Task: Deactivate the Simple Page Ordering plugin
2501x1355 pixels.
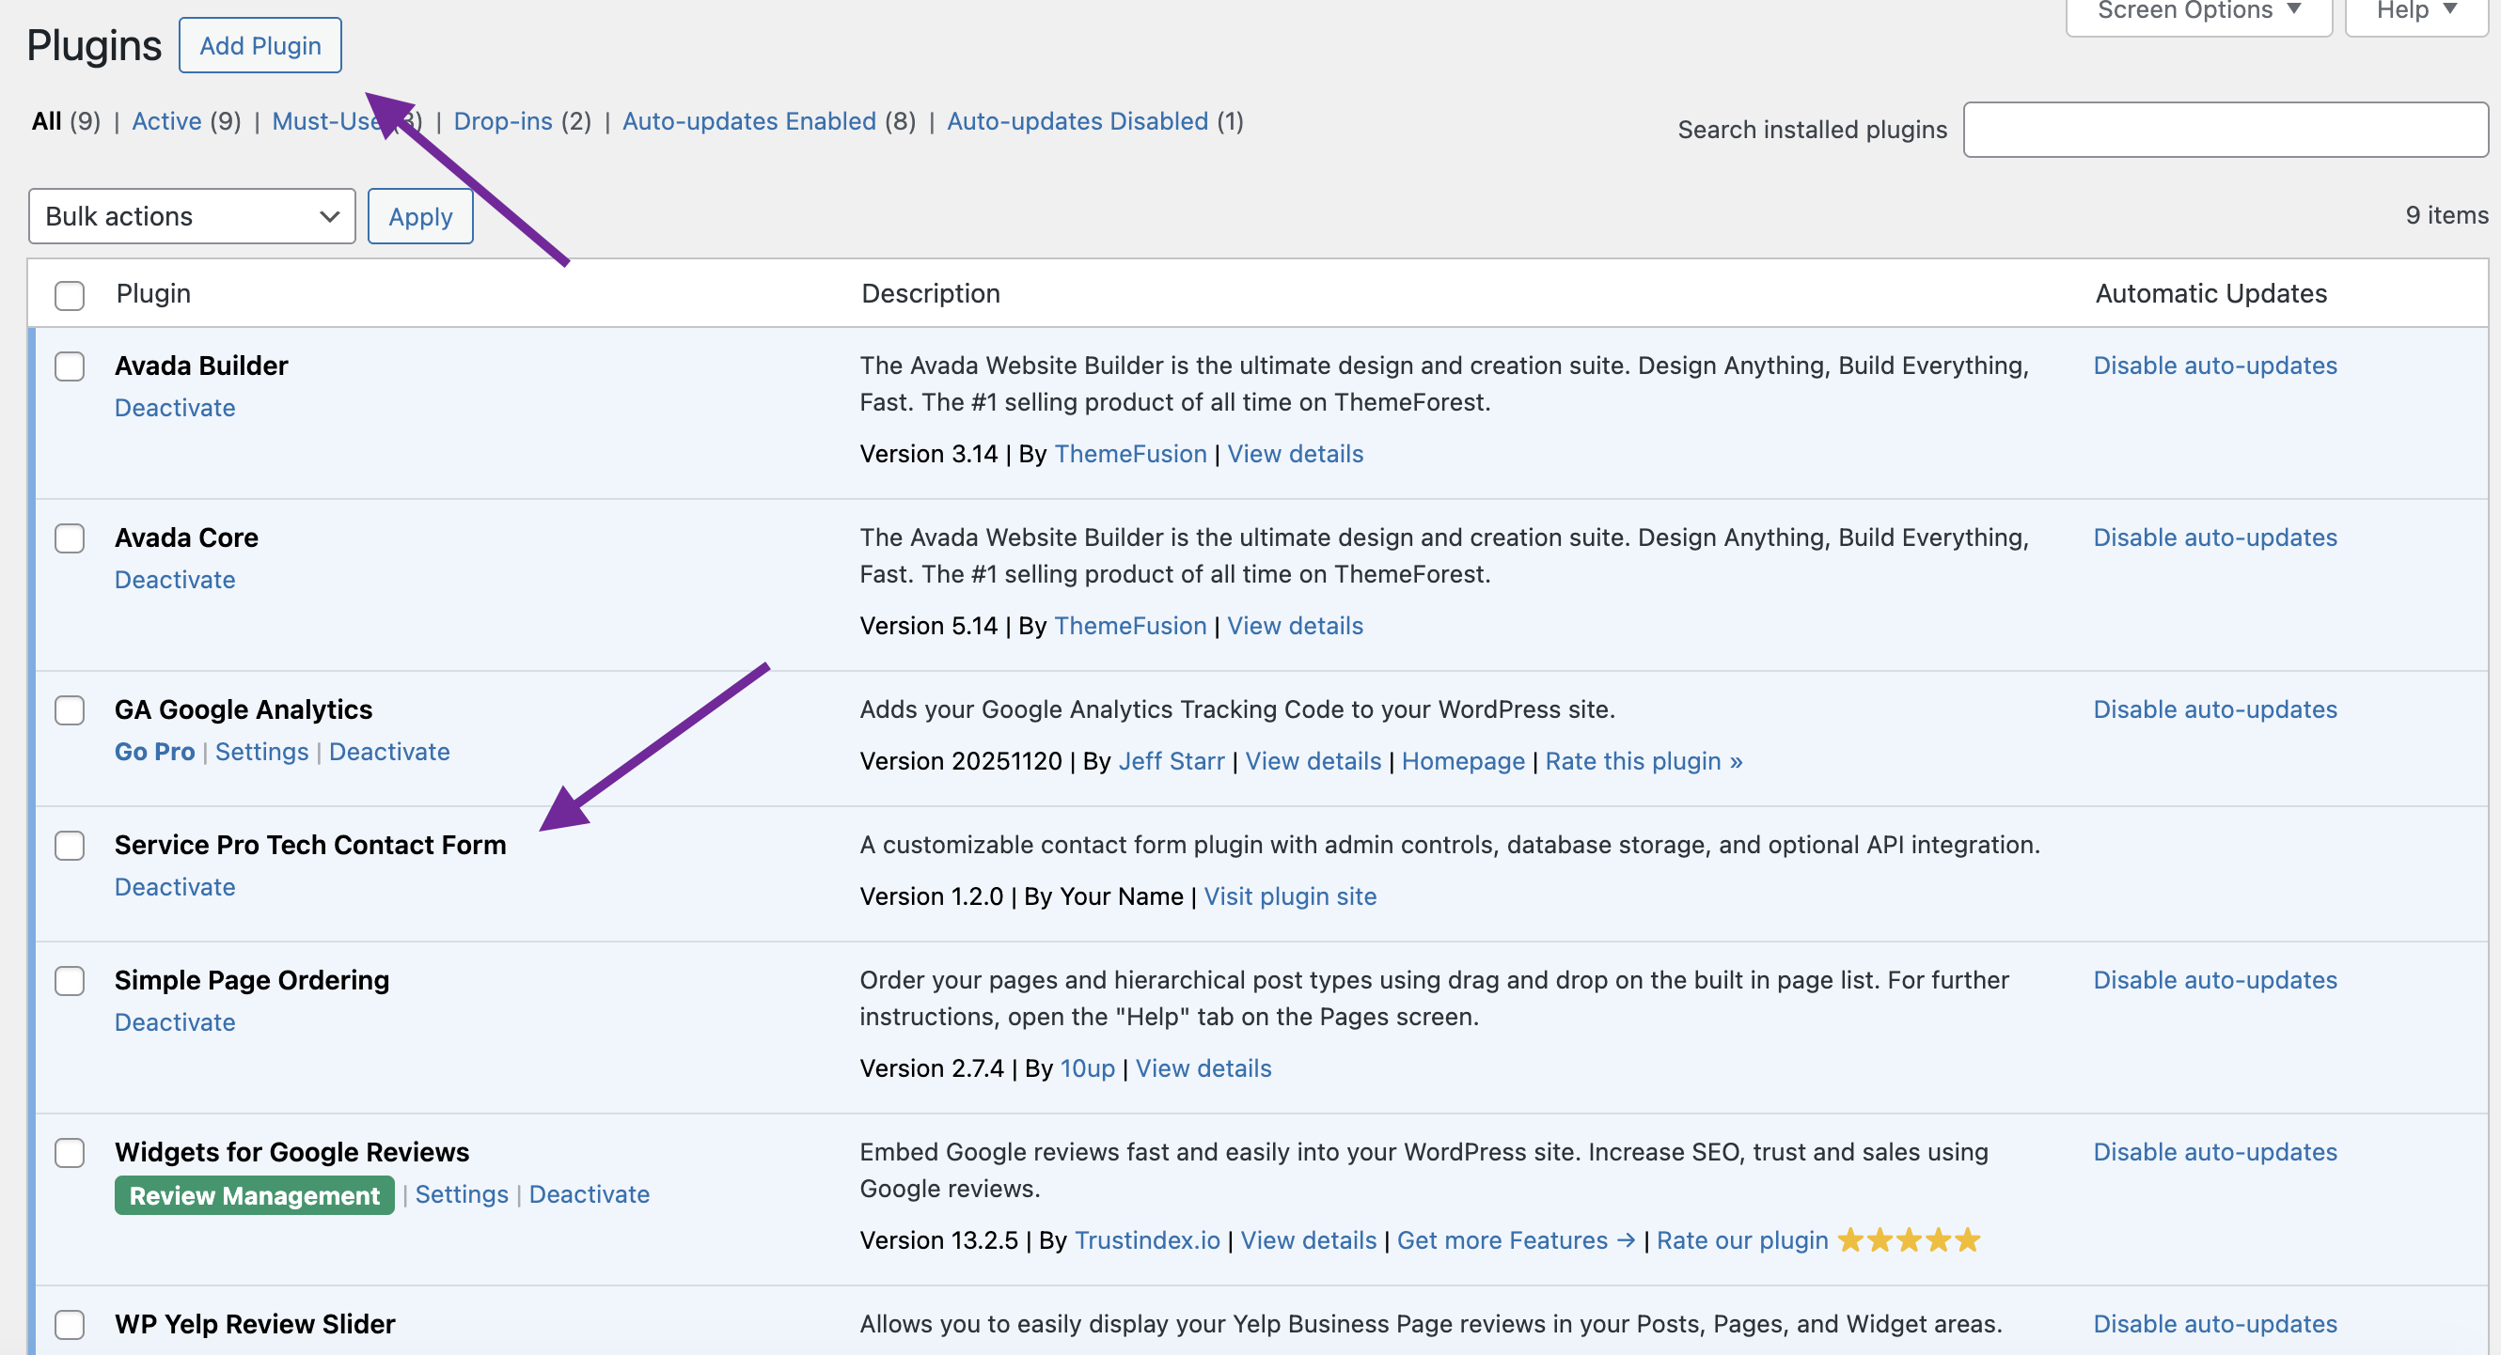Action: pyautogui.click(x=175, y=1022)
